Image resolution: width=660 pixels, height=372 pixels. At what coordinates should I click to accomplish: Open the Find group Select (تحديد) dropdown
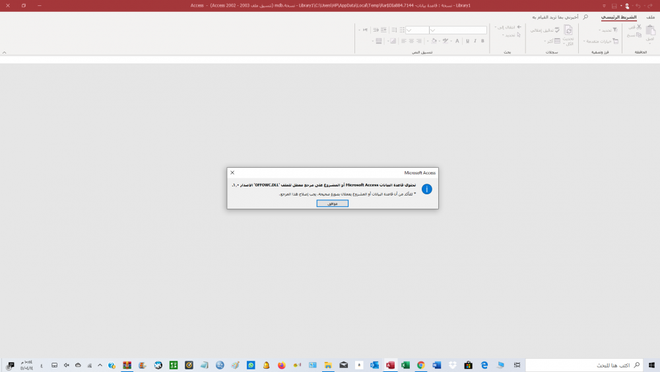point(511,36)
